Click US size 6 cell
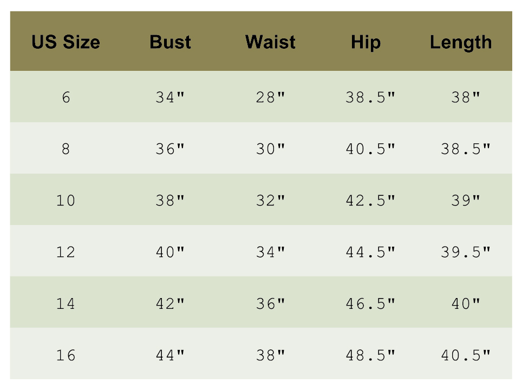The image size is (522, 390). click(66, 98)
